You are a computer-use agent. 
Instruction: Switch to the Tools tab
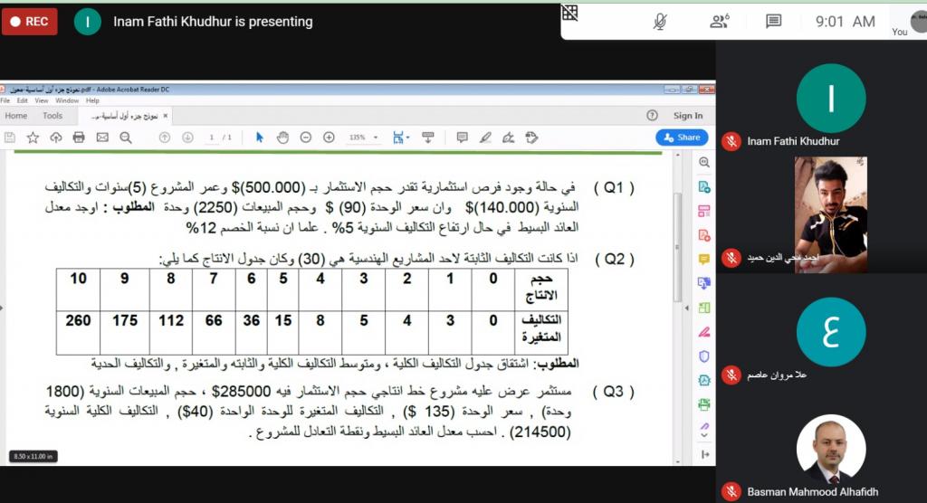pos(53,116)
